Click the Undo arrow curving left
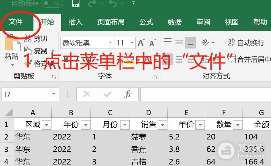The width and height of the screenshot is (271, 166). [113, 3]
